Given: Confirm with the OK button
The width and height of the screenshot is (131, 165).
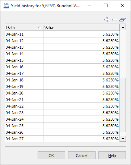Looking at the screenshot, I should [x=51, y=155].
